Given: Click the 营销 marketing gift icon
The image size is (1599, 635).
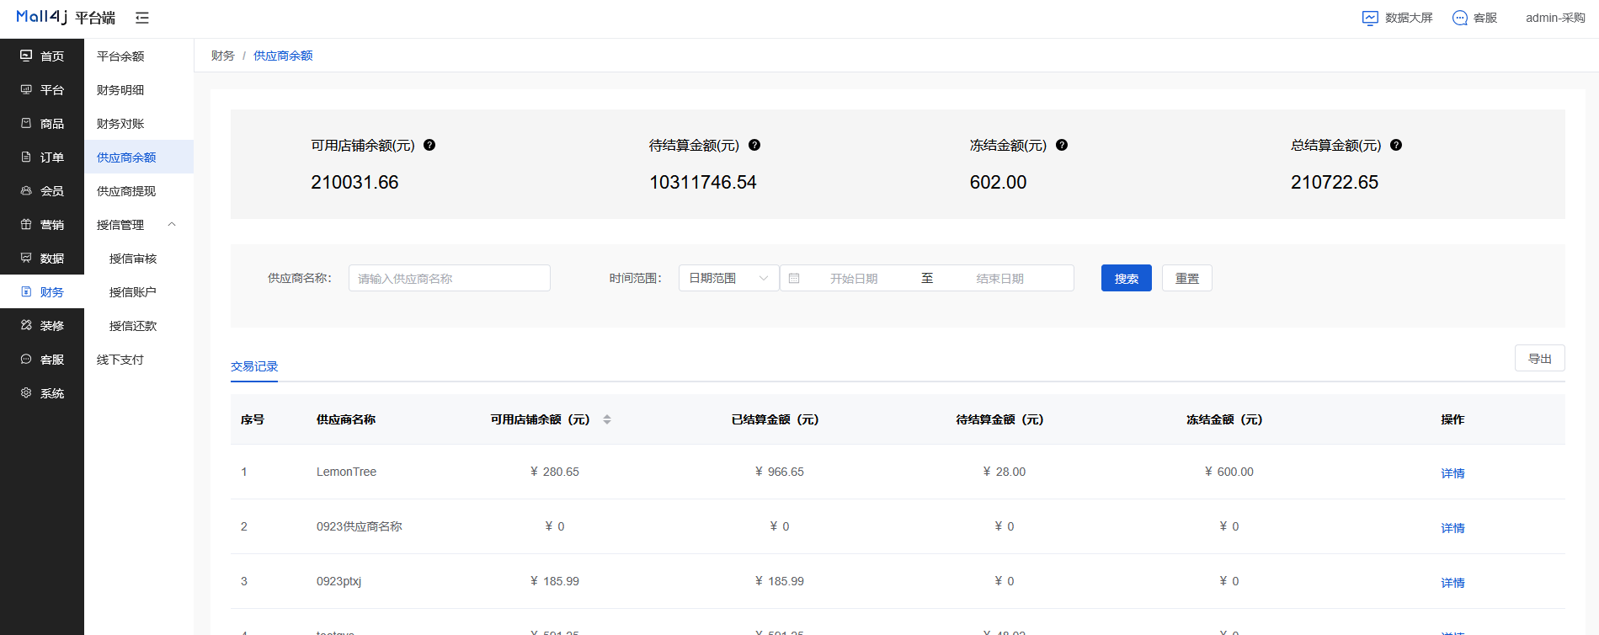Looking at the screenshot, I should (x=26, y=224).
